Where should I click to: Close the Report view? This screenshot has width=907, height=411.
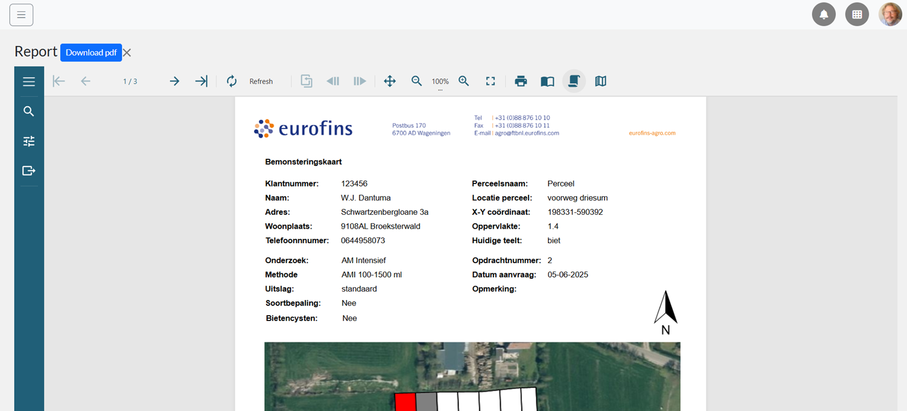127,53
